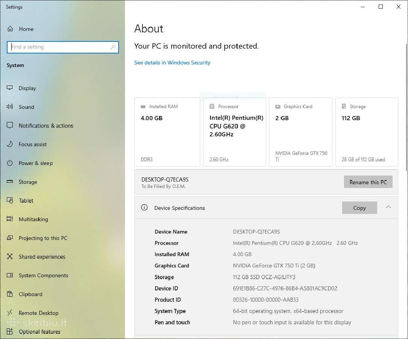Copy the device specifications
This screenshot has height=339, width=408.
click(x=359, y=208)
